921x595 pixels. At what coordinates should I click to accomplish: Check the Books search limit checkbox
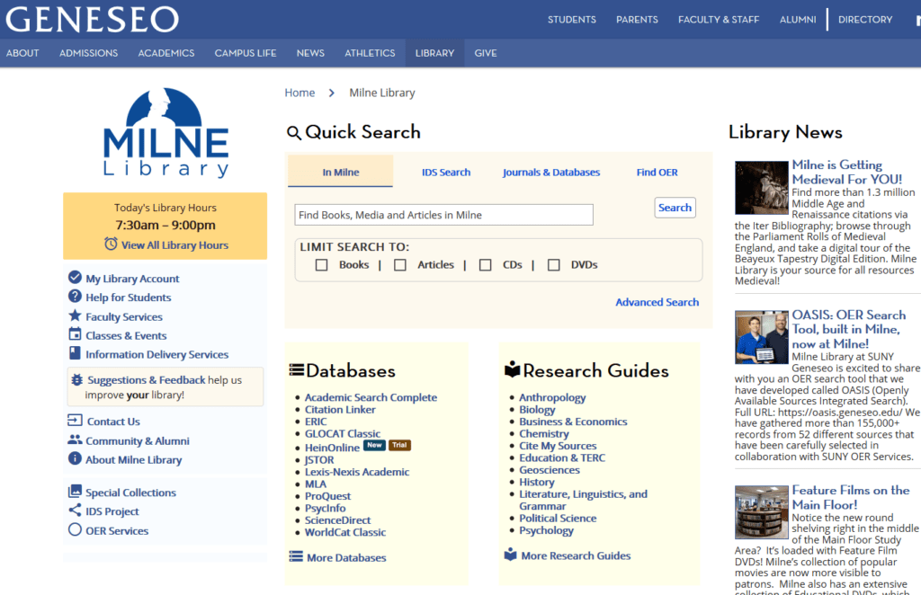tap(321, 264)
